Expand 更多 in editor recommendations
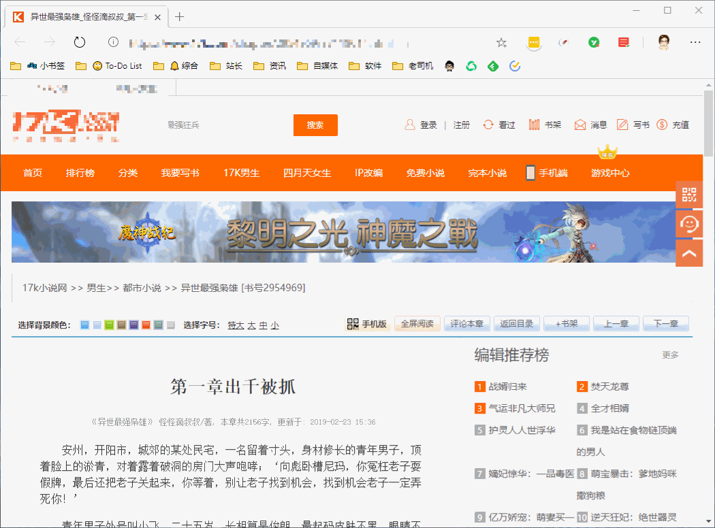 point(670,354)
